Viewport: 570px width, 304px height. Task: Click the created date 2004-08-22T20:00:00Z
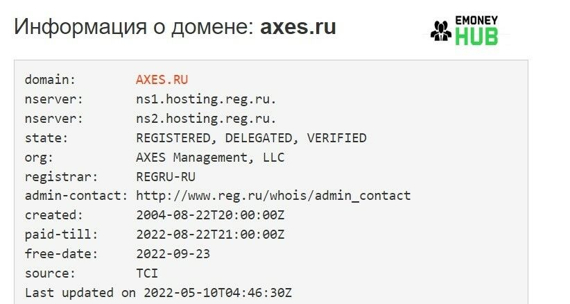click(x=210, y=215)
